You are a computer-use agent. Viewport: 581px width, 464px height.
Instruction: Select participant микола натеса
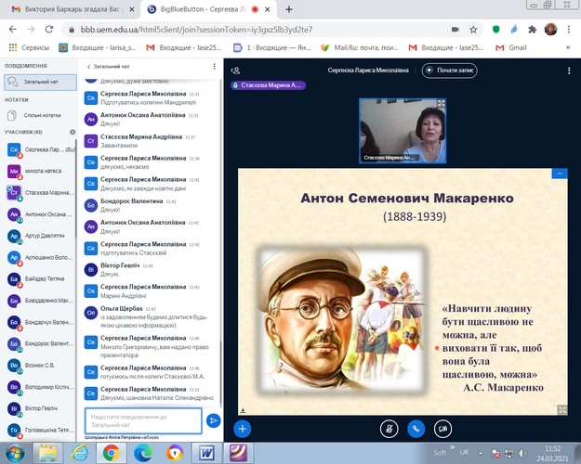point(41,172)
